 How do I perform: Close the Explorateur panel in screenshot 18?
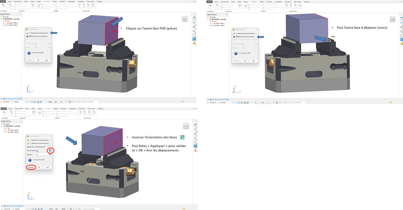point(227,14)
